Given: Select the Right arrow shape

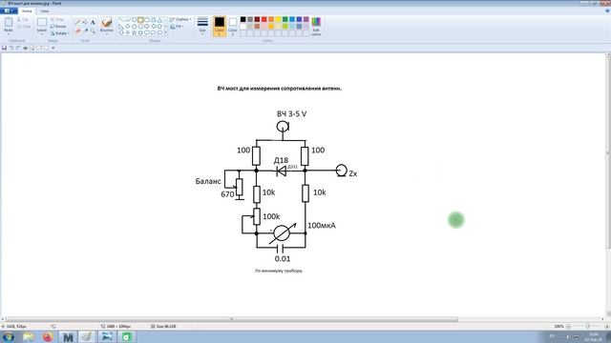Looking at the screenshot, I should (147, 27).
